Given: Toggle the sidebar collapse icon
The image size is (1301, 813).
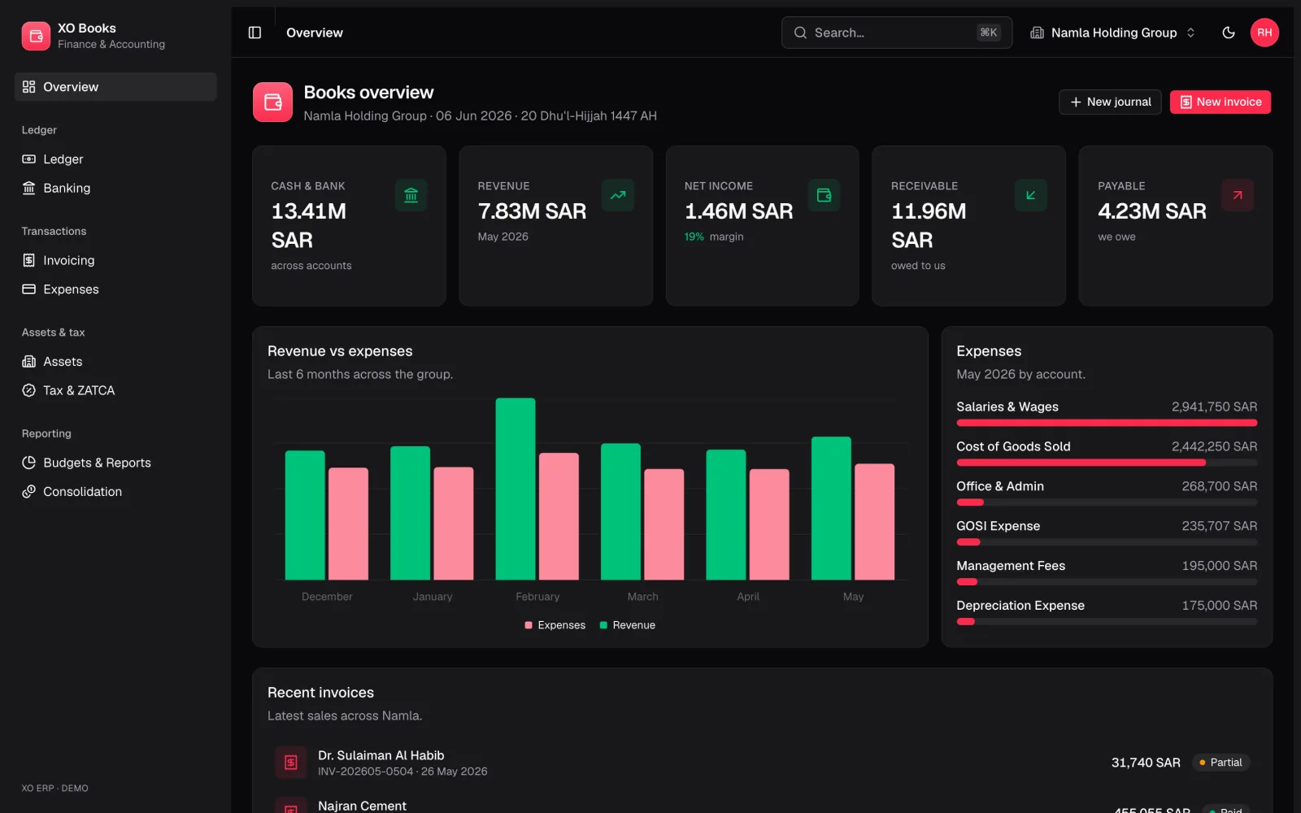Looking at the screenshot, I should point(255,33).
